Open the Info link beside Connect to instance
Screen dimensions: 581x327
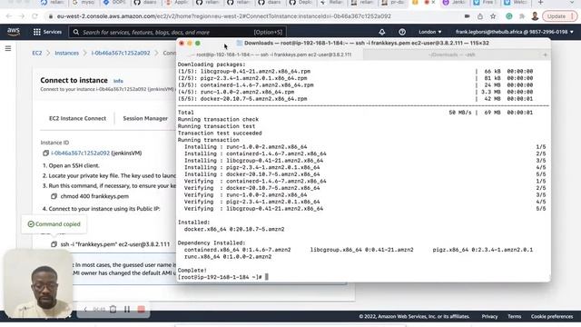(x=118, y=81)
